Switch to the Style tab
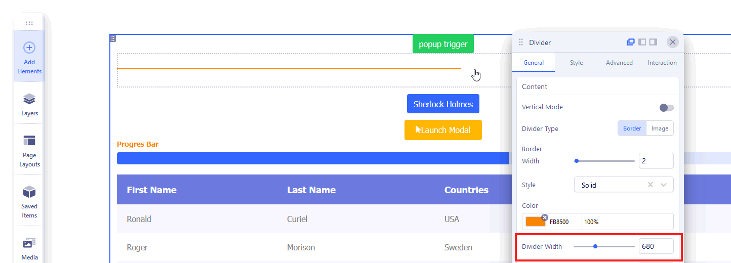The width and height of the screenshot is (731, 263). click(x=576, y=63)
